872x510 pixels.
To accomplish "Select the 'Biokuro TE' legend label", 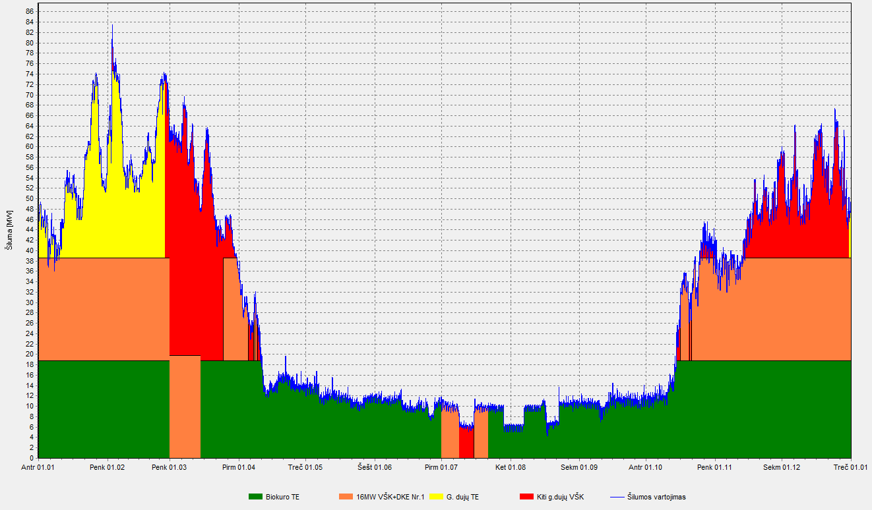I will pos(282,497).
